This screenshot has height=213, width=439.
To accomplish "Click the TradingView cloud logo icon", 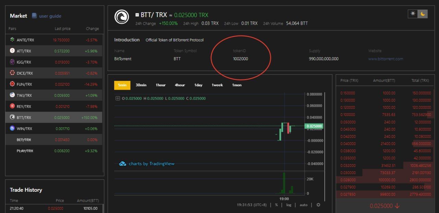I will click(122, 164).
